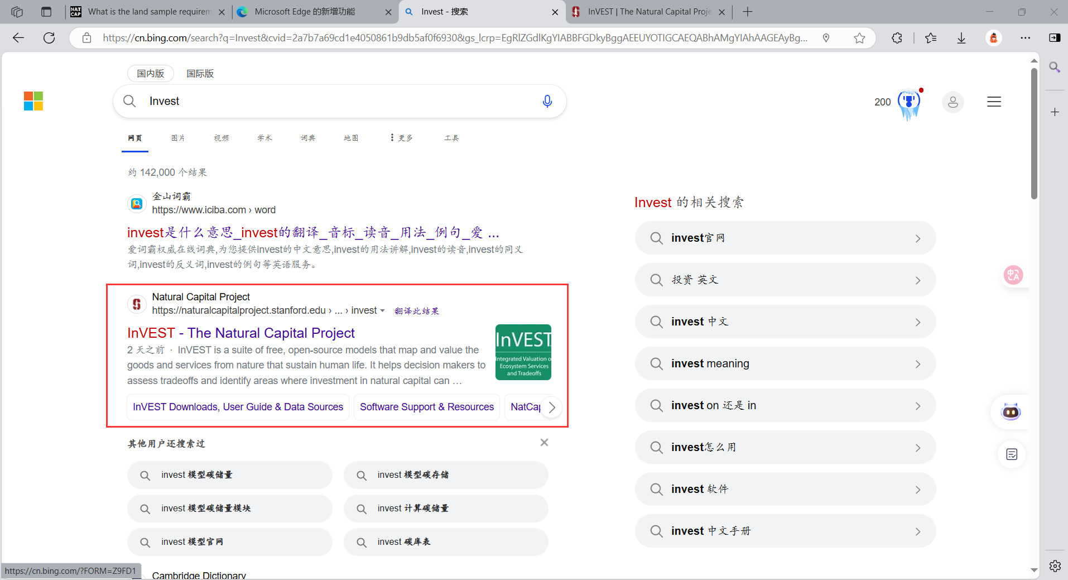Click the pink translate floating icon
This screenshot has height=580, width=1068.
(x=1013, y=275)
